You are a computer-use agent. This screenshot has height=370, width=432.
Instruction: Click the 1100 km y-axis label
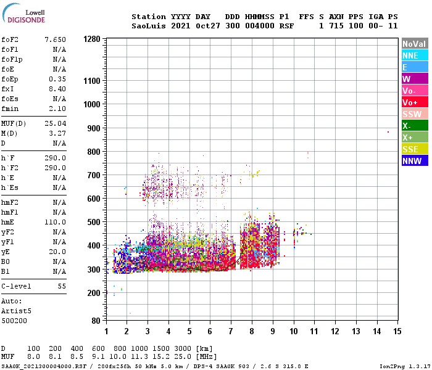pos(92,81)
